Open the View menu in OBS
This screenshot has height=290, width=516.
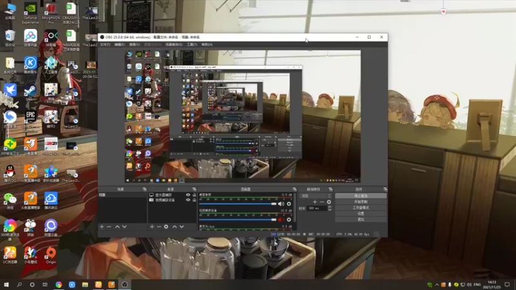tap(134, 44)
